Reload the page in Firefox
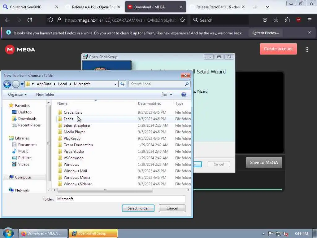Image resolution: width=317 pixels, height=238 pixels. (30, 20)
